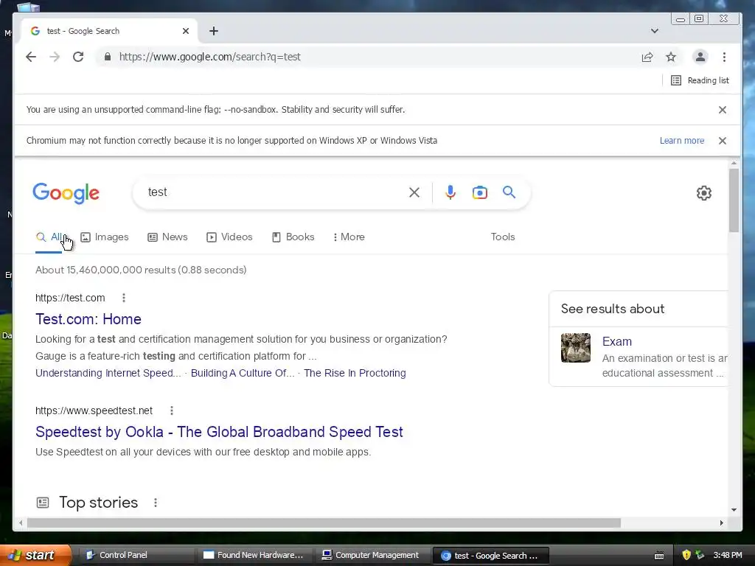This screenshot has width=755, height=566.
Task: Open the Reading list panel
Action: coord(700,80)
